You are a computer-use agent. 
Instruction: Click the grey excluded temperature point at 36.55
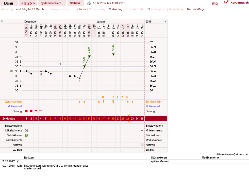tap(60, 64)
